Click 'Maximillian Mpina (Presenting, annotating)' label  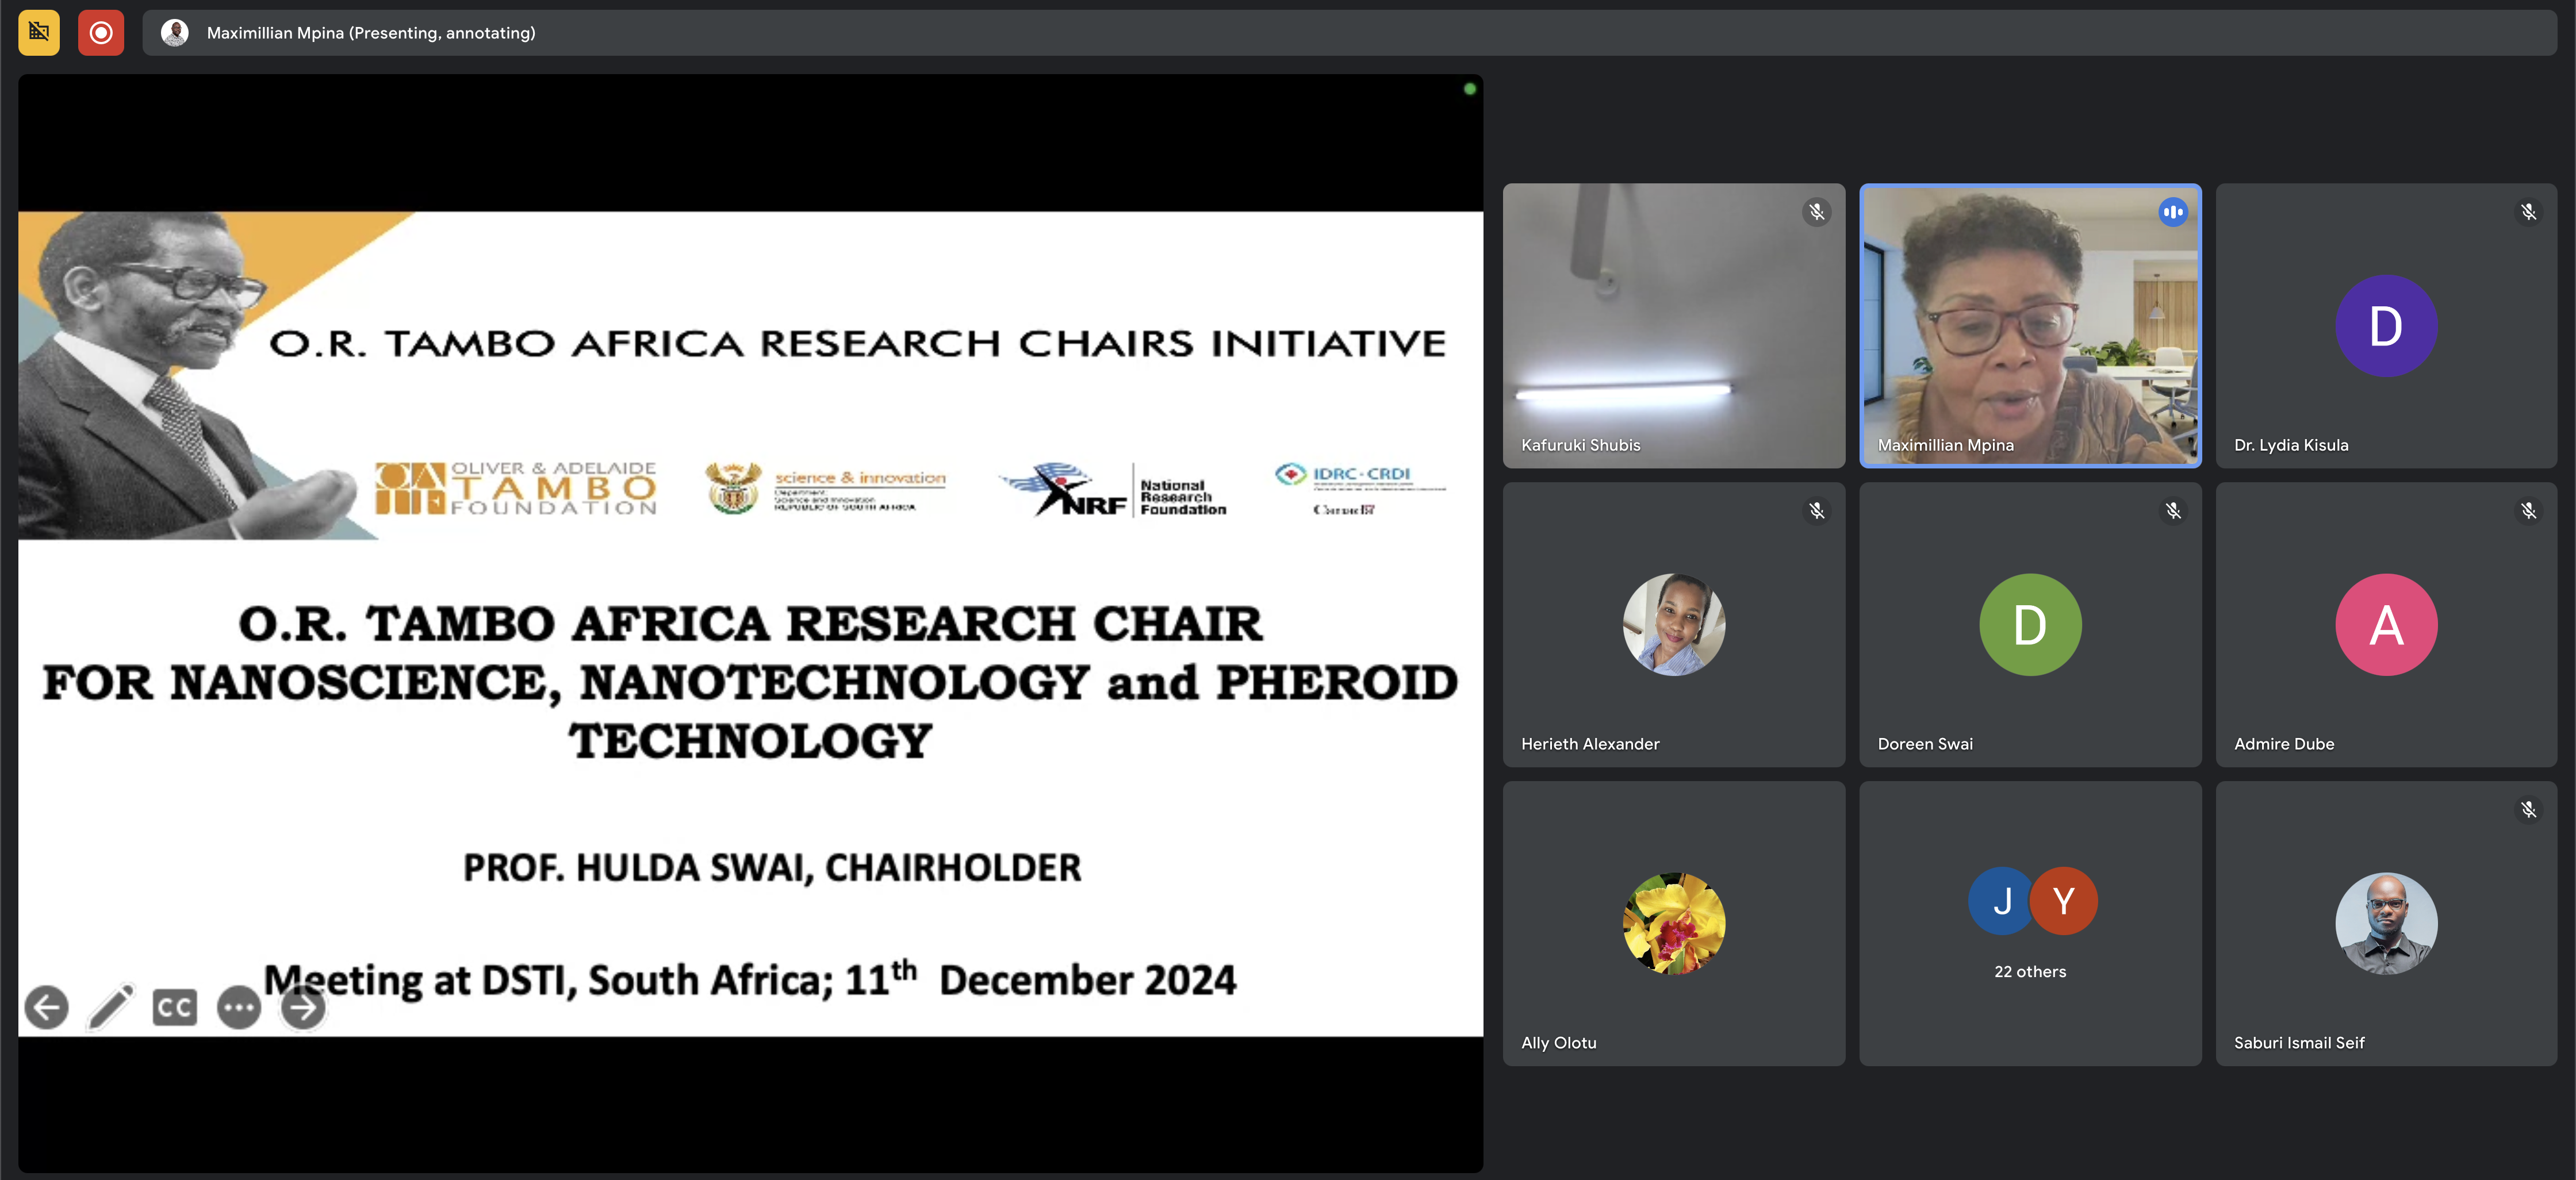(371, 33)
